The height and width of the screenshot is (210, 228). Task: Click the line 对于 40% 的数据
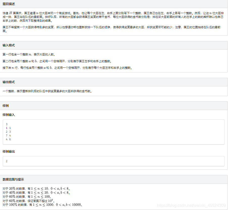(36, 193)
